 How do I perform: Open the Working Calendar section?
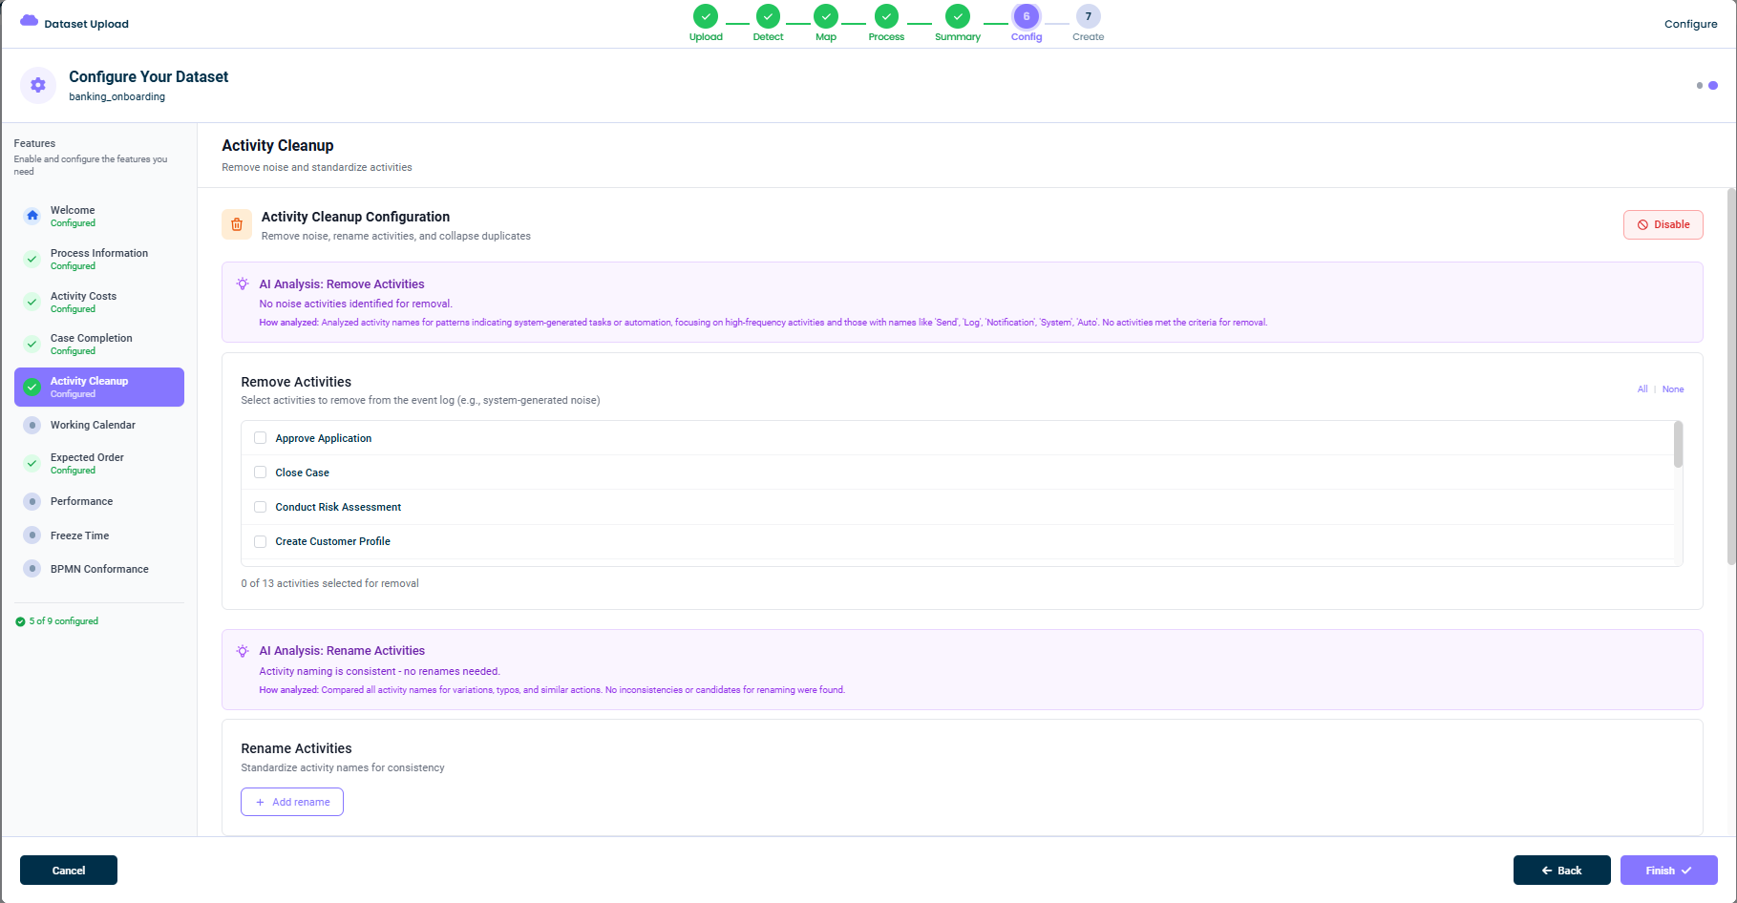[99, 425]
